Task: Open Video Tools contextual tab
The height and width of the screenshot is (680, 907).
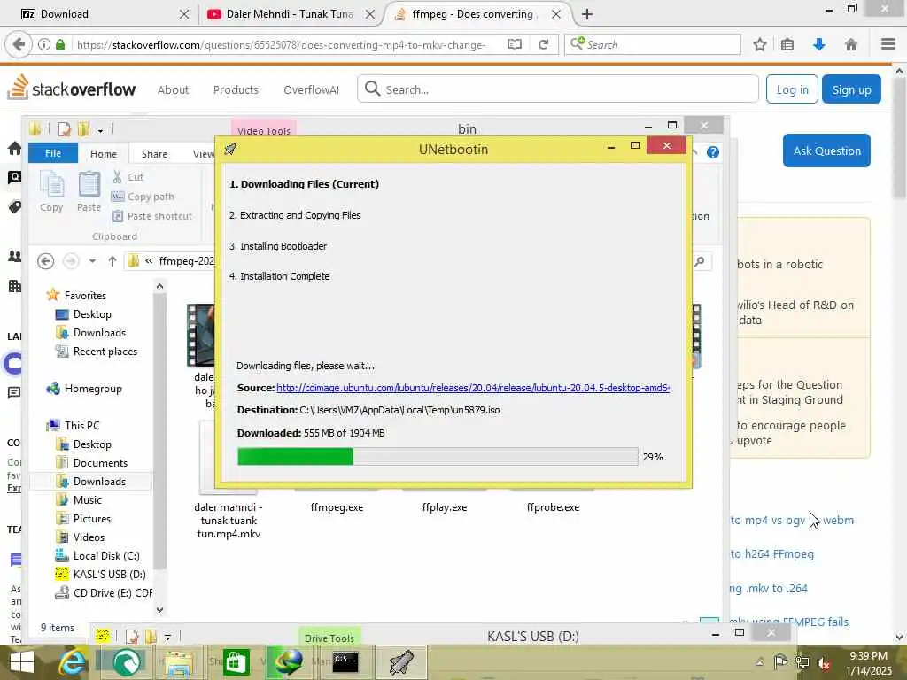Action: coord(263,130)
